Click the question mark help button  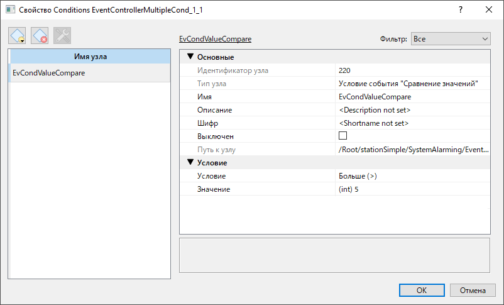(x=461, y=9)
